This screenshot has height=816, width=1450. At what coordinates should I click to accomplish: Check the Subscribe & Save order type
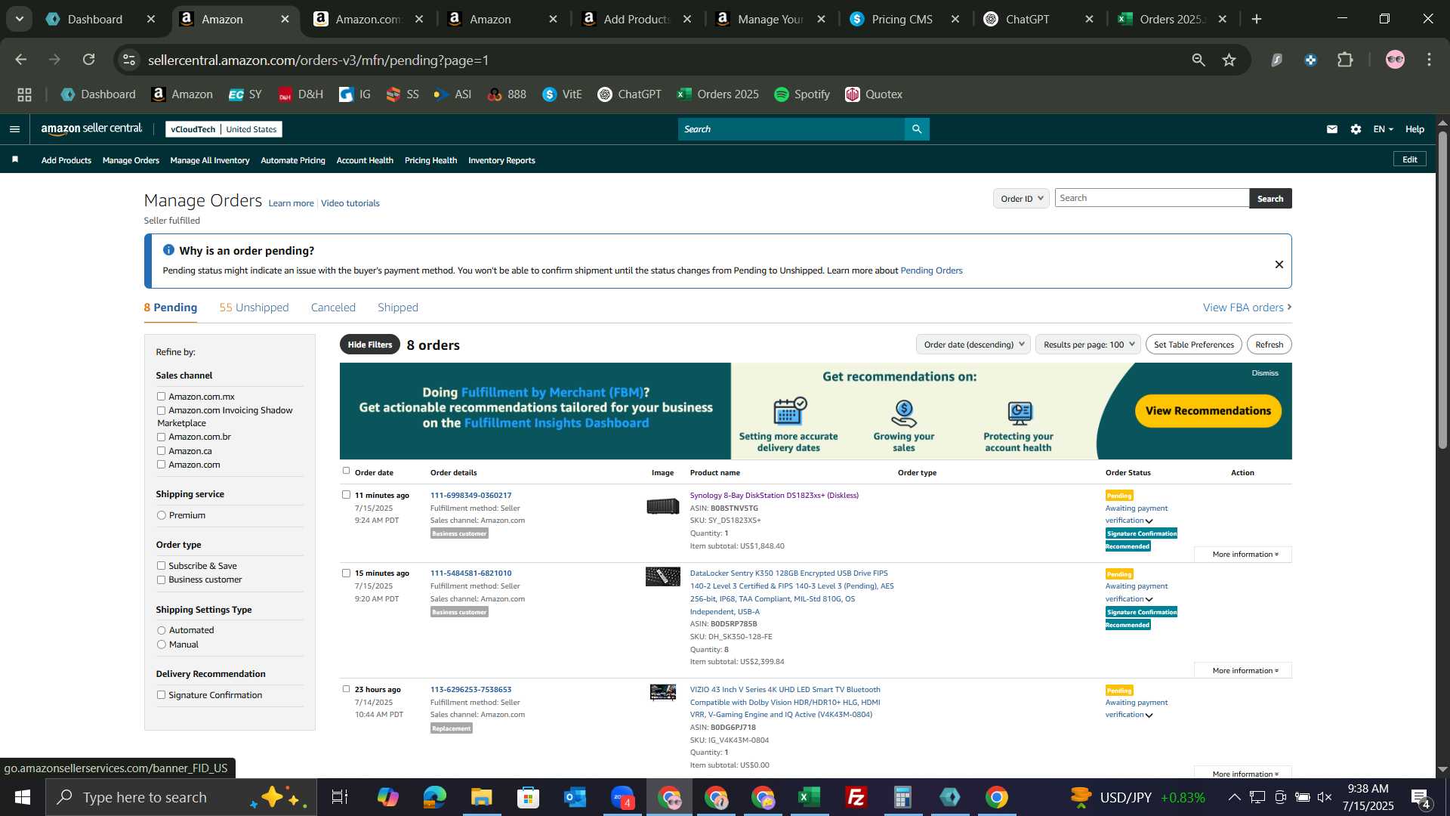161,566
